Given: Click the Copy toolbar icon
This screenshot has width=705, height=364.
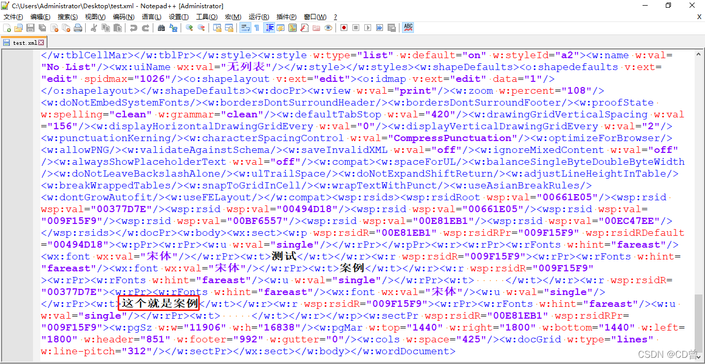Looking at the screenshot, I should [105, 28].
